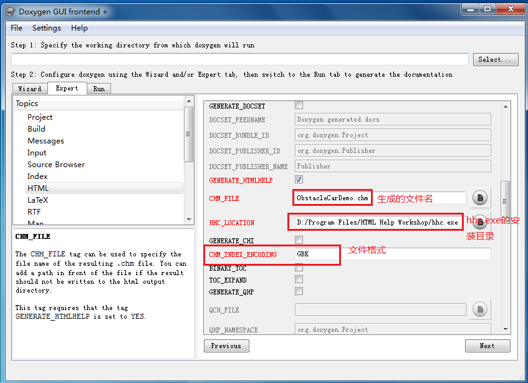Click the HHC_LOCATION red label
The width and height of the screenshot is (528, 383).
[232, 223]
